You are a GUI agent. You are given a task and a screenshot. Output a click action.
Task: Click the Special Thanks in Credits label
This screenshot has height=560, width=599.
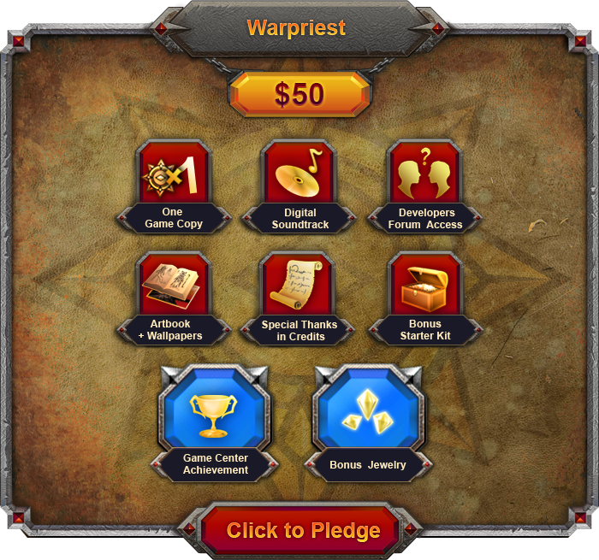(x=299, y=331)
